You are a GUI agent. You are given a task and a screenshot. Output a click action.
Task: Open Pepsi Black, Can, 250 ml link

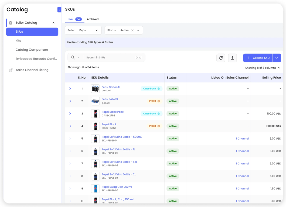pos(117,199)
